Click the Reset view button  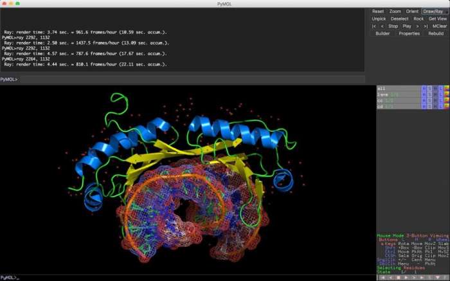[378, 12]
